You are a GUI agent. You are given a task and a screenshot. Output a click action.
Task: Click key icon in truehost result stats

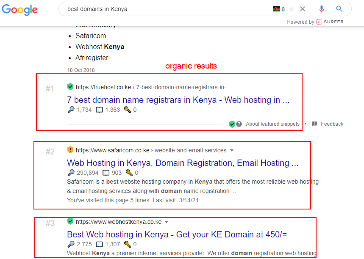coord(127,110)
